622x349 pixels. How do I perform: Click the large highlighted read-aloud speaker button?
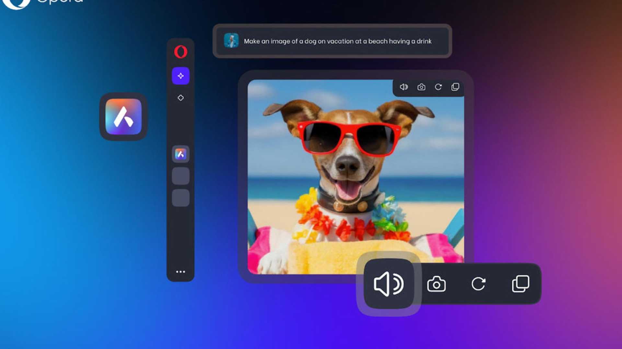[389, 284]
